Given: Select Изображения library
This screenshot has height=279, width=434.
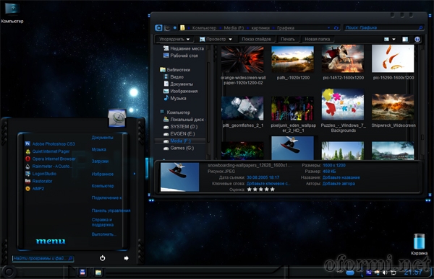Looking at the screenshot, I should point(180,91).
